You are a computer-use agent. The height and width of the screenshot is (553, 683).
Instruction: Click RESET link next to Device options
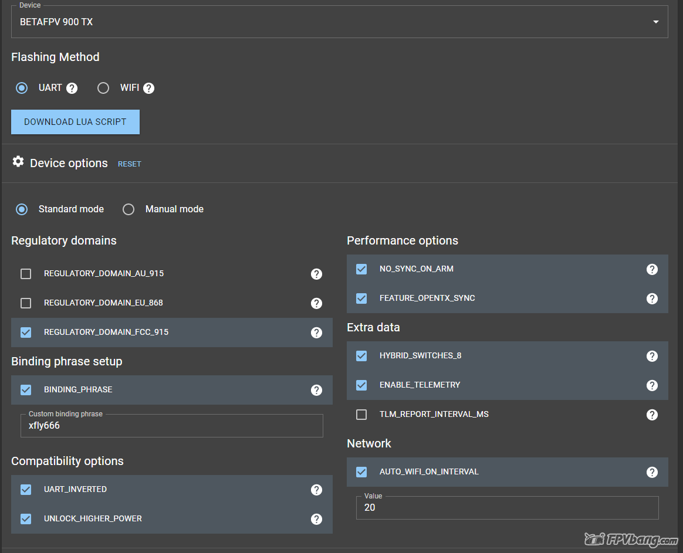click(x=129, y=164)
